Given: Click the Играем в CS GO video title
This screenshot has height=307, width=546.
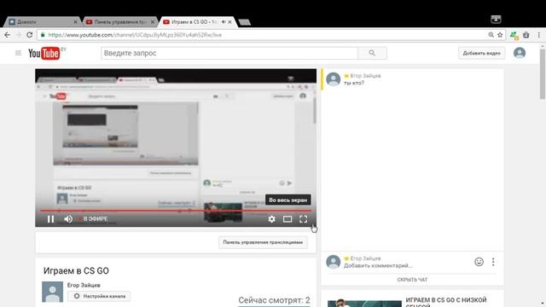Looking at the screenshot, I should click(76, 271).
